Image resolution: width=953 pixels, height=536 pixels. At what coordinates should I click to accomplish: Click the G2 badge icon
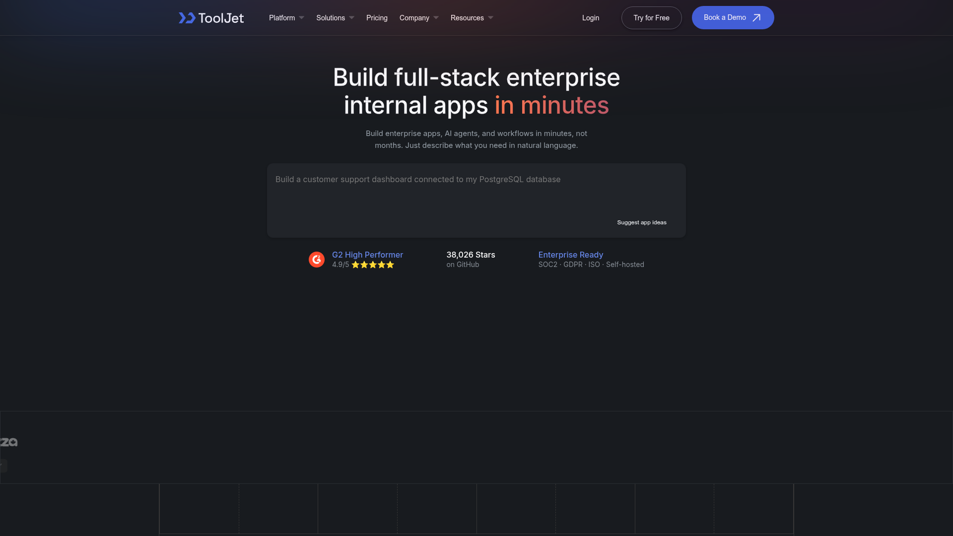pos(317,260)
